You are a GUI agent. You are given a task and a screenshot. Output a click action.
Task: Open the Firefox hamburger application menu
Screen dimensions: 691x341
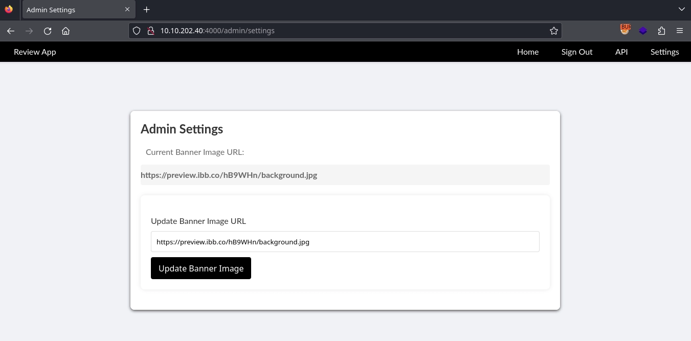click(680, 31)
